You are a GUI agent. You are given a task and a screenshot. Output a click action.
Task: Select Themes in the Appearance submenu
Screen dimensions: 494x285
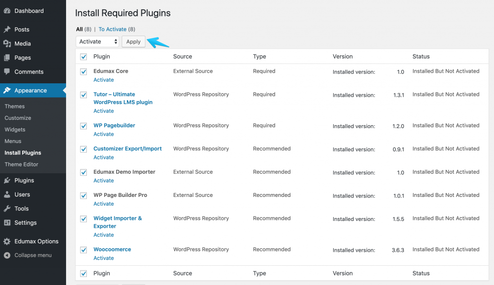[x=14, y=106]
